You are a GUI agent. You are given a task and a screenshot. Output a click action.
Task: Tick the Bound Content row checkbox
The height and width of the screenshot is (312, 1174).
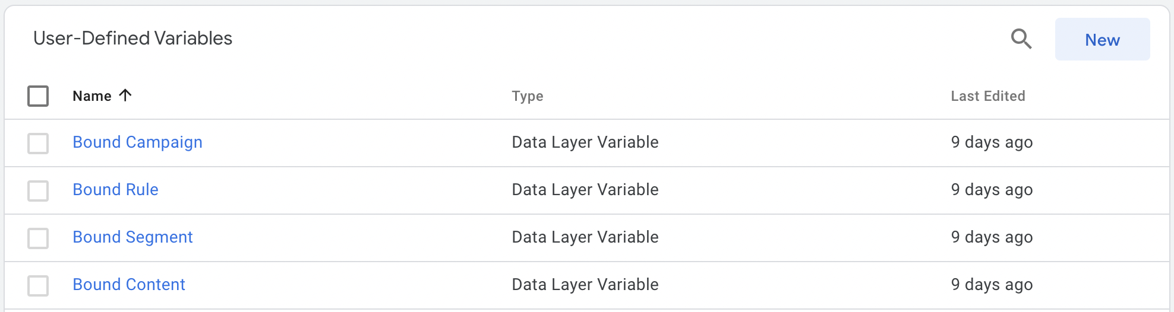[x=38, y=285]
